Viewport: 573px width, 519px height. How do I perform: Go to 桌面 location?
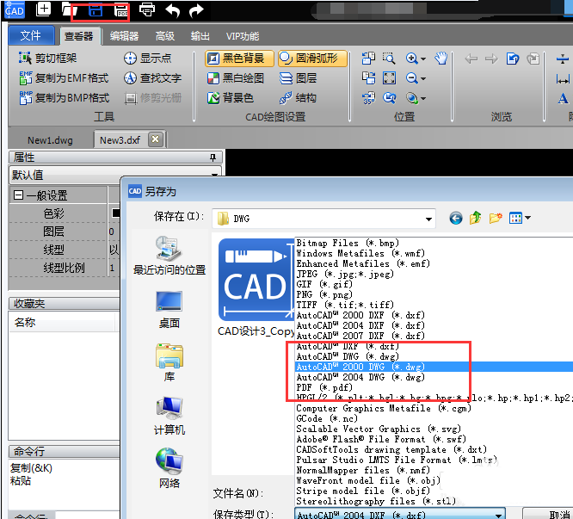pyautogui.click(x=169, y=310)
